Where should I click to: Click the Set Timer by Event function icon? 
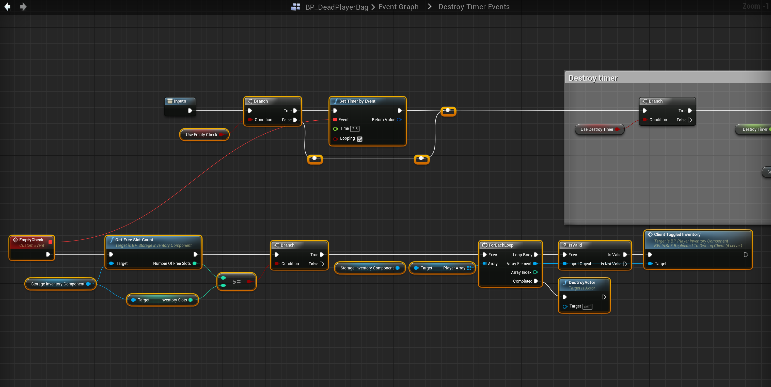coord(336,101)
